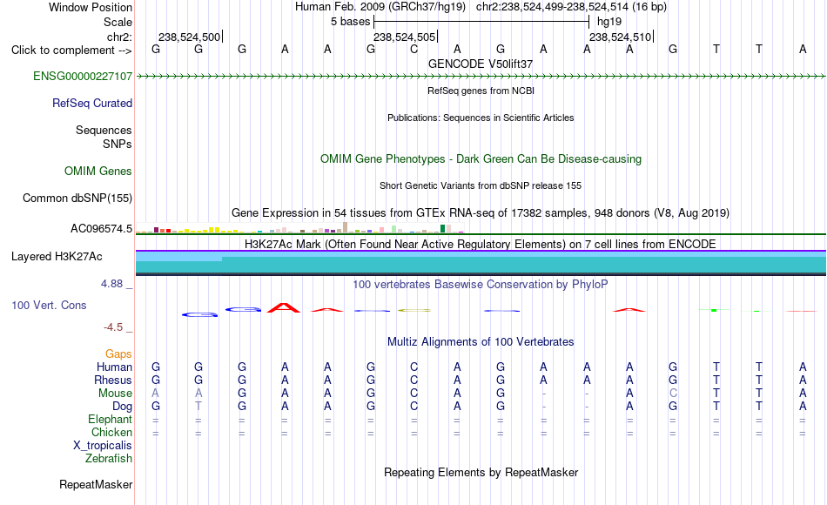Viewport: 827px width, 505px height.
Task: Click the teal H3K27Ac signal band
Action: click(x=481, y=263)
